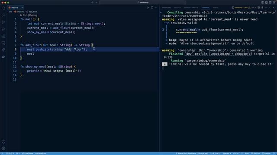Image resolution: width=277 pixels, height=155 pixels.
Task: Click rust-analyzer status bar item
Action: click(41, 153)
